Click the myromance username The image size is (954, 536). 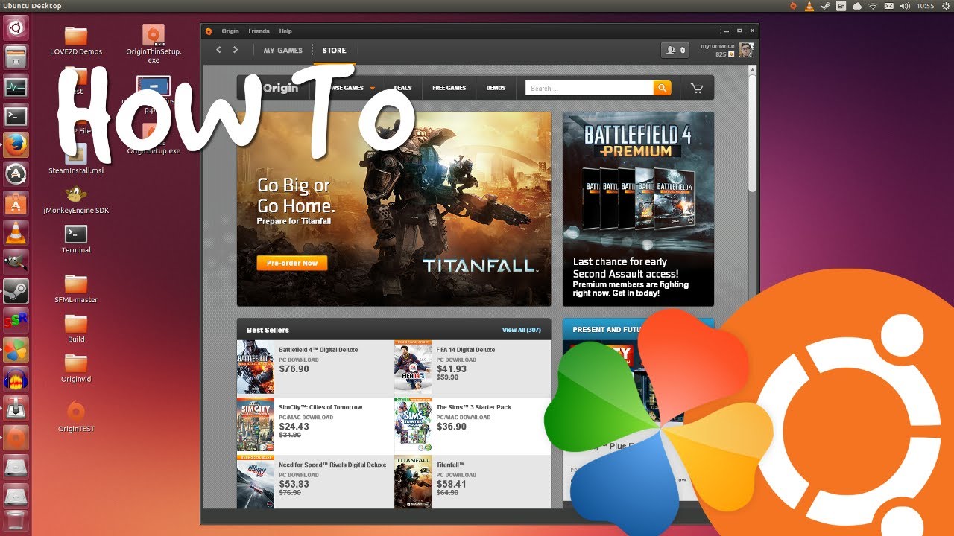pyautogui.click(x=718, y=46)
